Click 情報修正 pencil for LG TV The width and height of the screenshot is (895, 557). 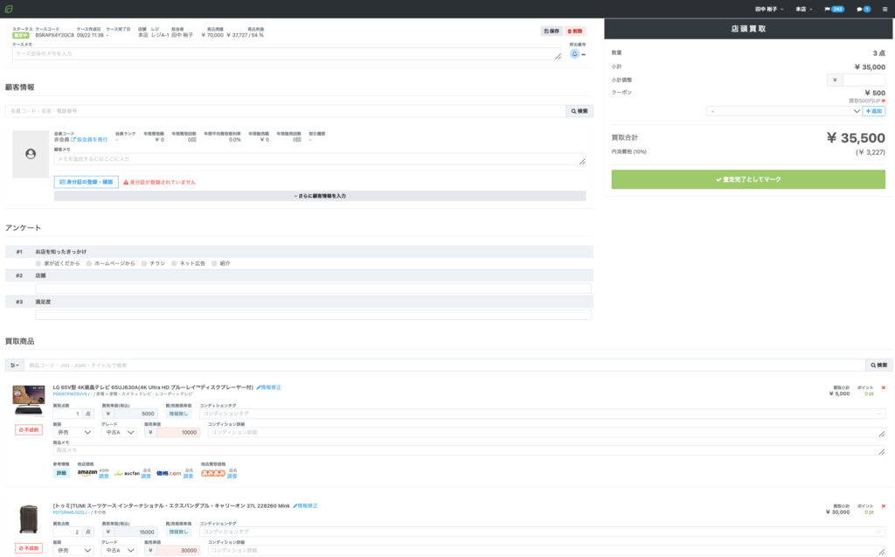coord(269,387)
